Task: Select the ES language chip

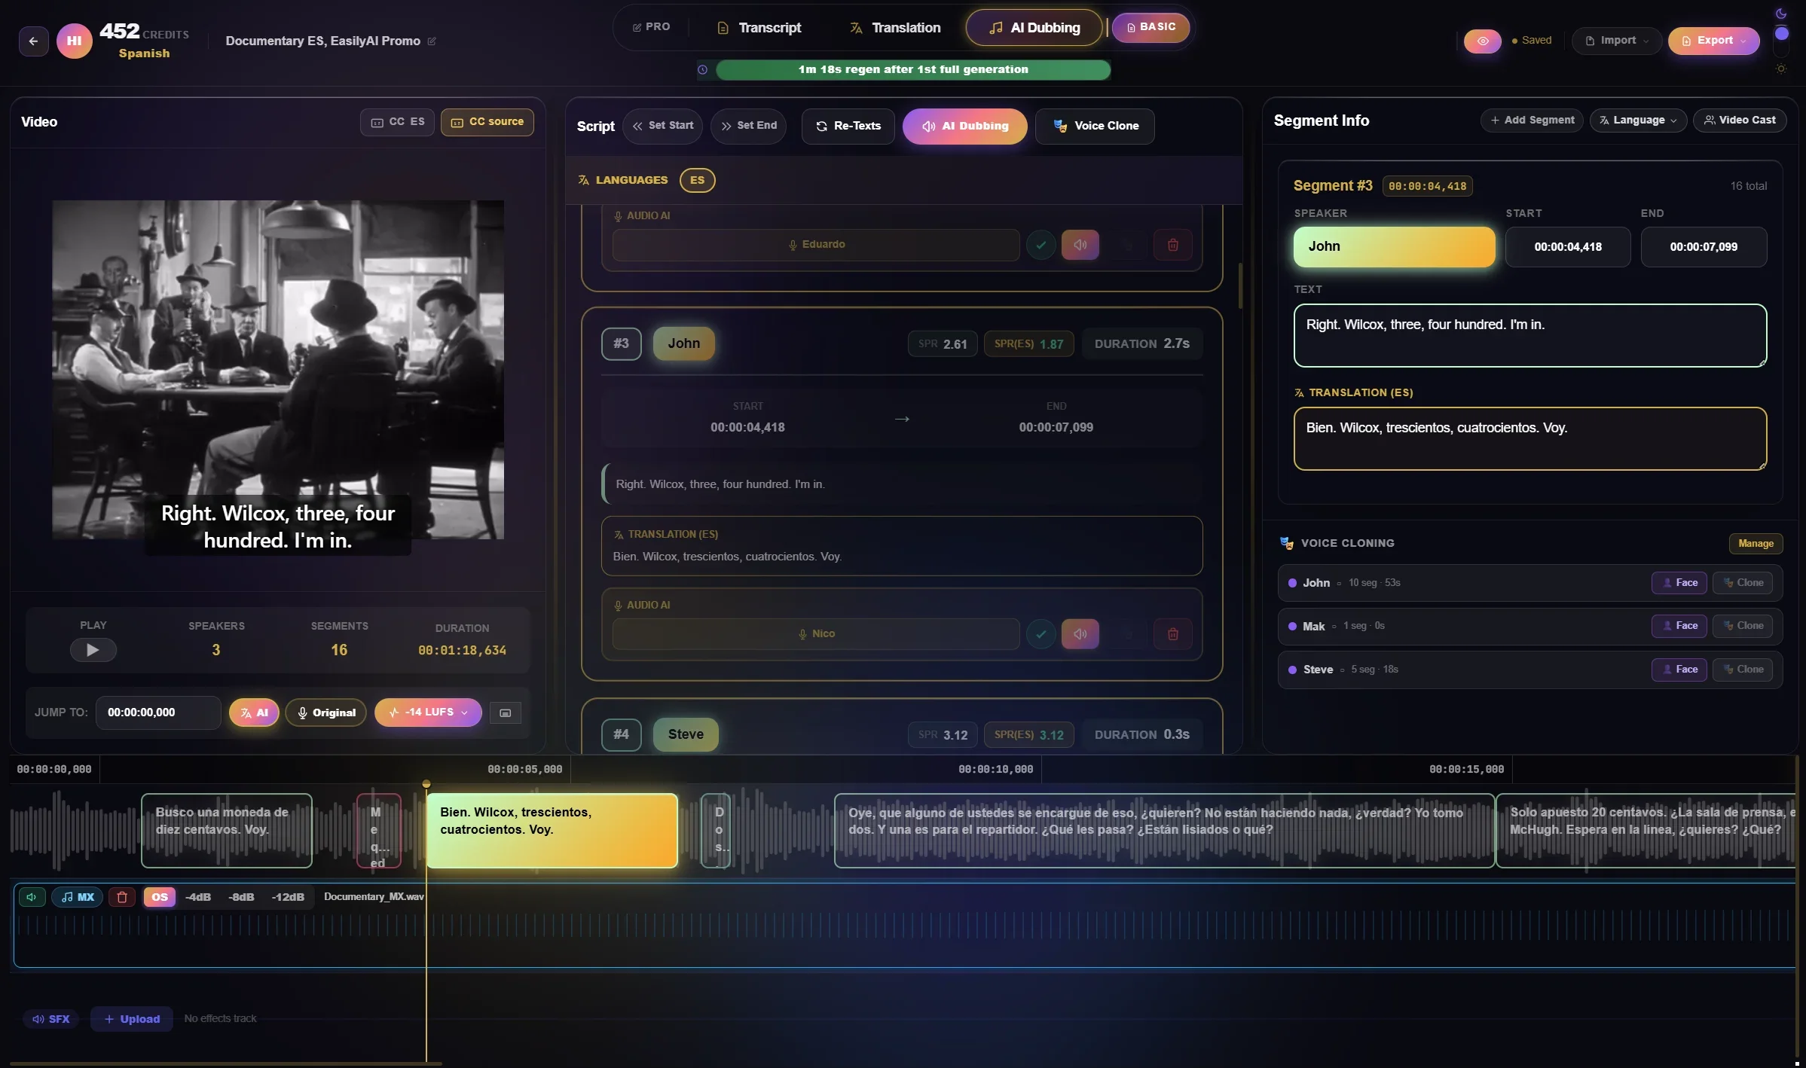Action: point(697,181)
